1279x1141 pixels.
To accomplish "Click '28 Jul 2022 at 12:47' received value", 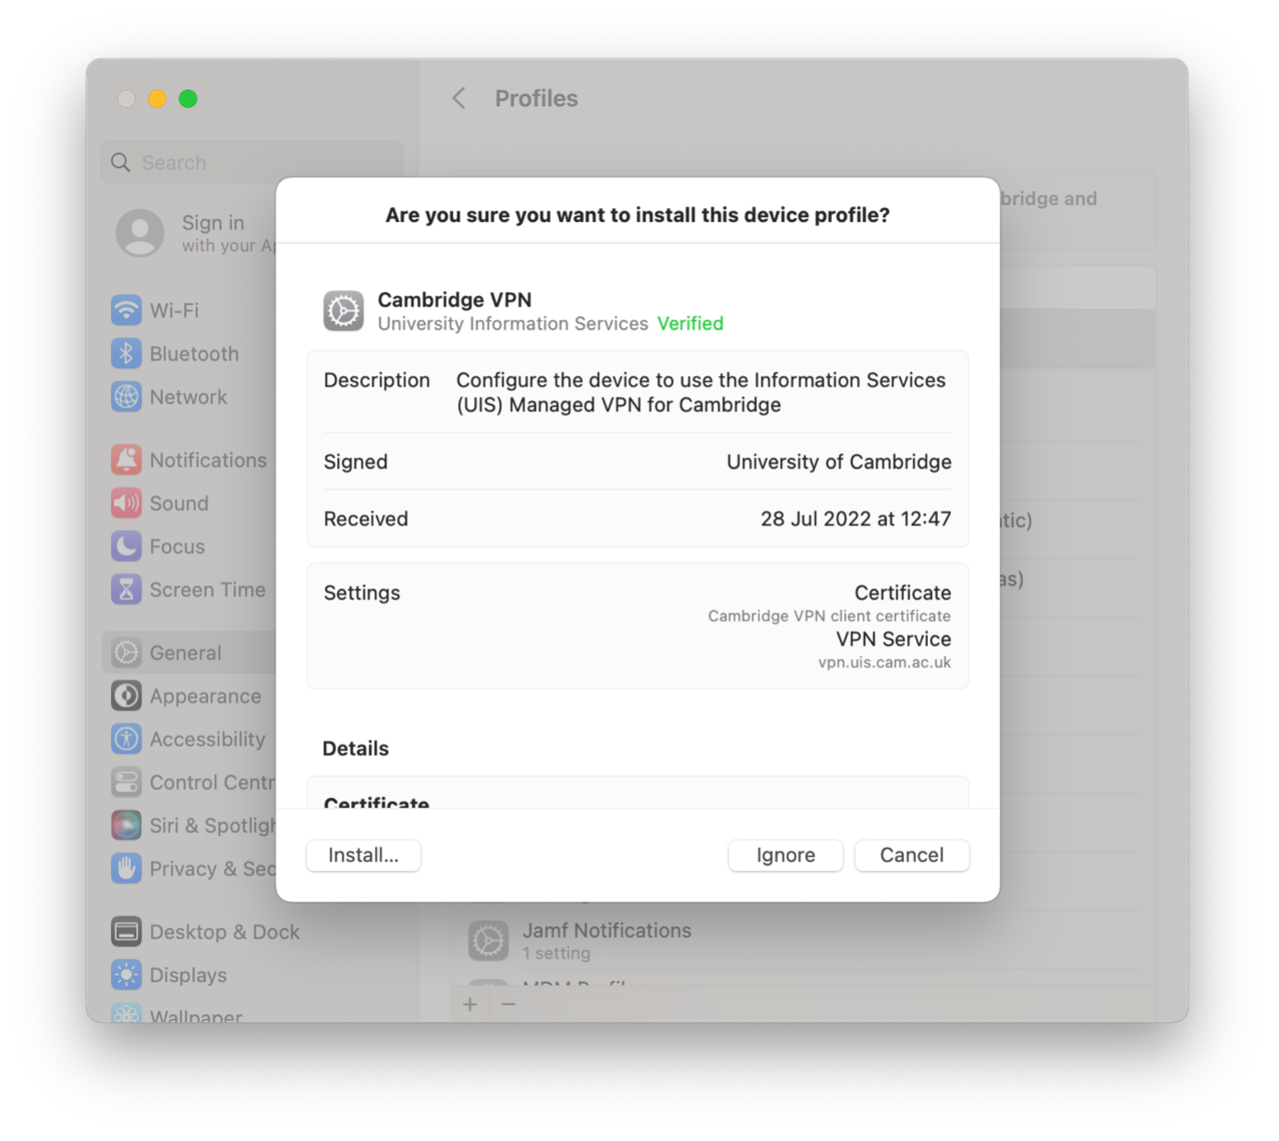I will (856, 519).
